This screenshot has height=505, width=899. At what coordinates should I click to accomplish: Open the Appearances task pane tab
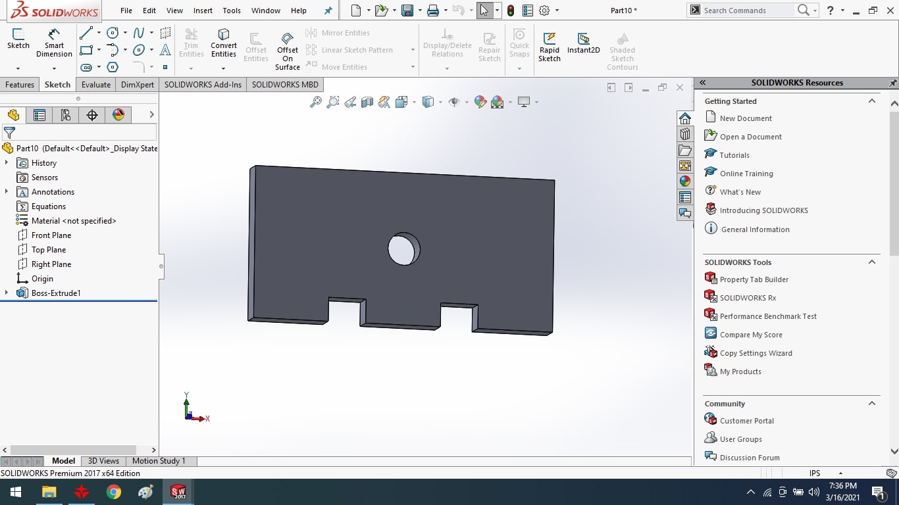coord(685,181)
